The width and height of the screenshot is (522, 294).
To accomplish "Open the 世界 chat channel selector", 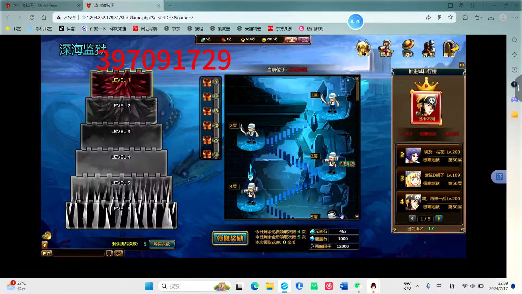I will pos(47,253).
